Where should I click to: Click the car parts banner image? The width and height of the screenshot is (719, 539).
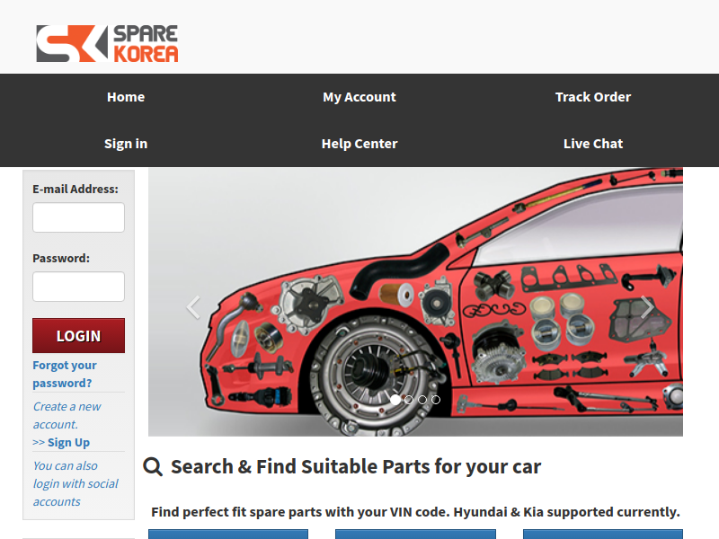tap(415, 302)
